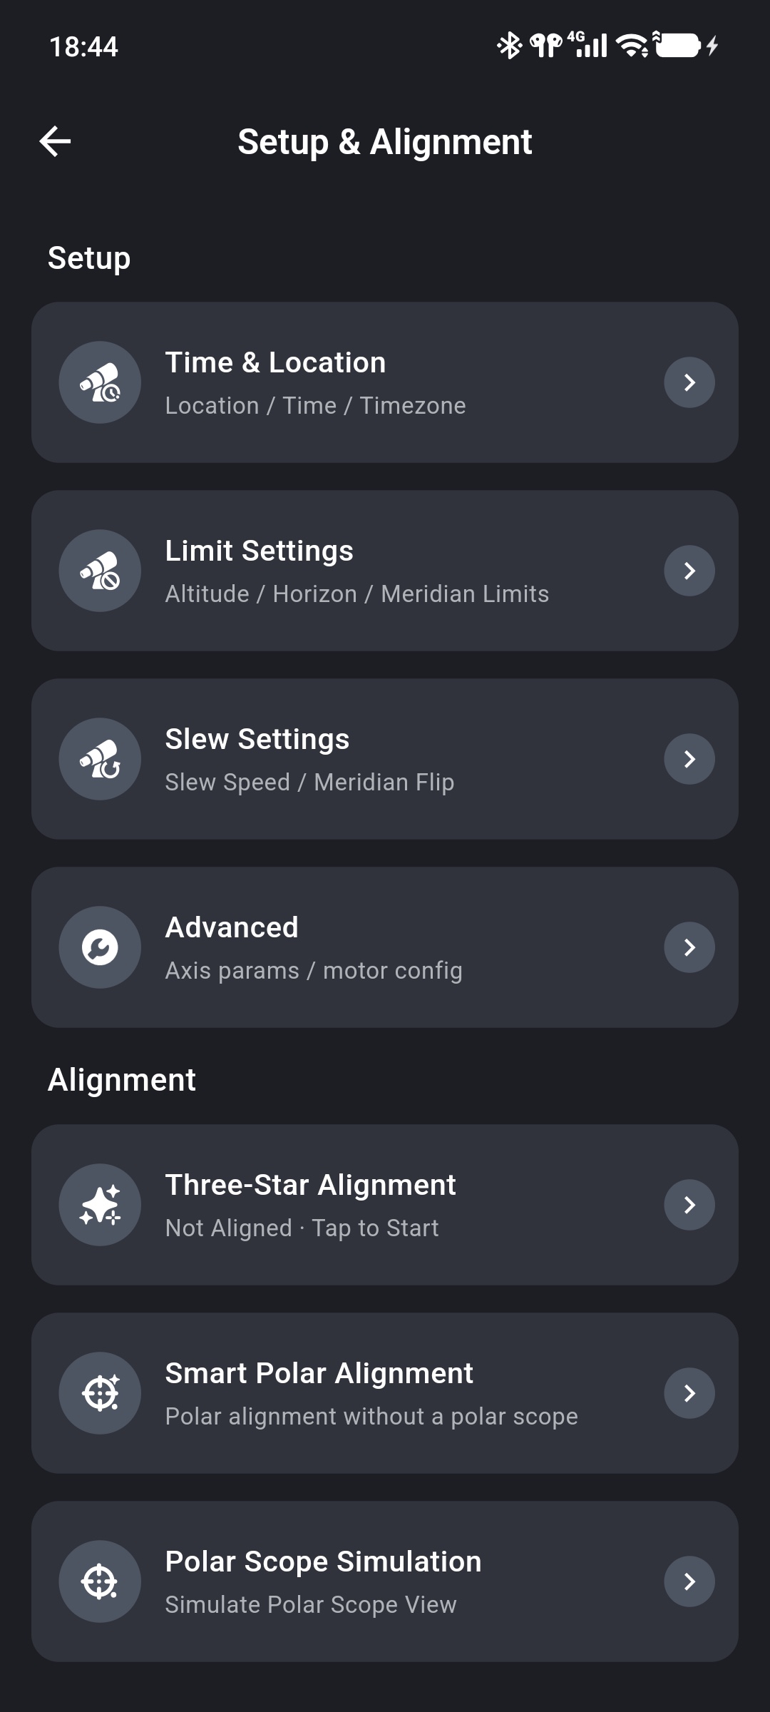Viewport: 770px width, 1712px height.
Task: Open Smart Polar Alignment chevron arrow
Action: 689,1393
